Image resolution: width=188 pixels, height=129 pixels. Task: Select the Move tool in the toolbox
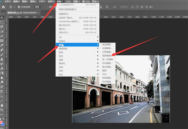(2, 18)
